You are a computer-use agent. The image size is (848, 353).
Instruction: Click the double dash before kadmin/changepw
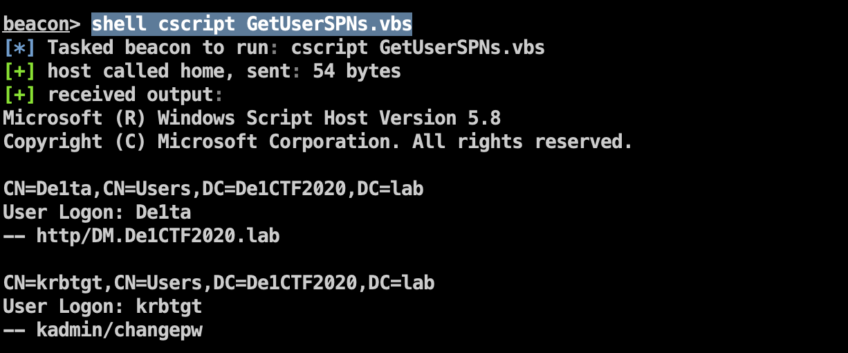(14, 330)
